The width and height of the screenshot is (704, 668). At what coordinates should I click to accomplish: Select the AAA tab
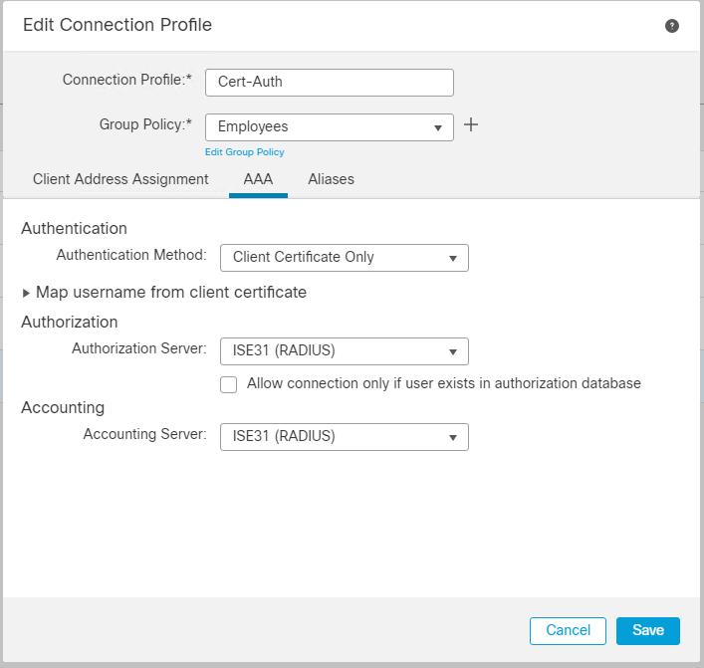[258, 180]
